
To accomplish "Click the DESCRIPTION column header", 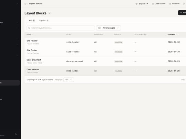I will click(x=141, y=35).
